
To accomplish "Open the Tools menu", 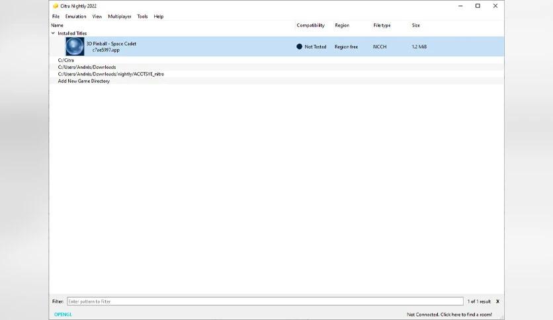I will click(142, 17).
